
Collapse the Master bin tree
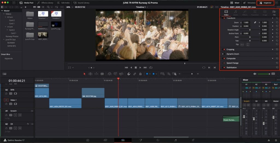click(2, 11)
